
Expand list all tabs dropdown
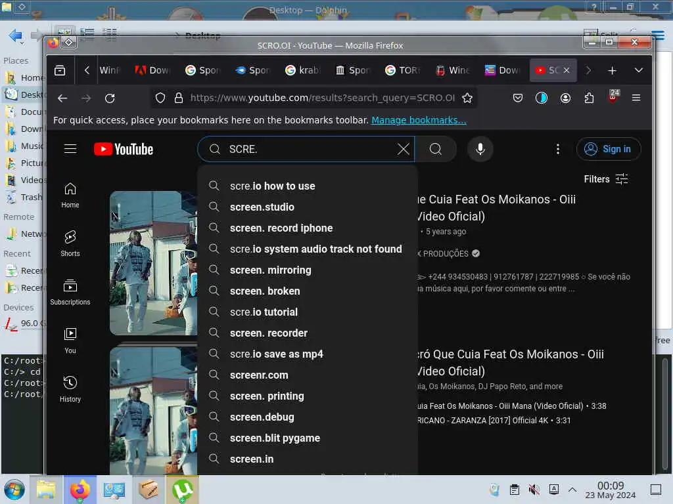[x=639, y=70]
